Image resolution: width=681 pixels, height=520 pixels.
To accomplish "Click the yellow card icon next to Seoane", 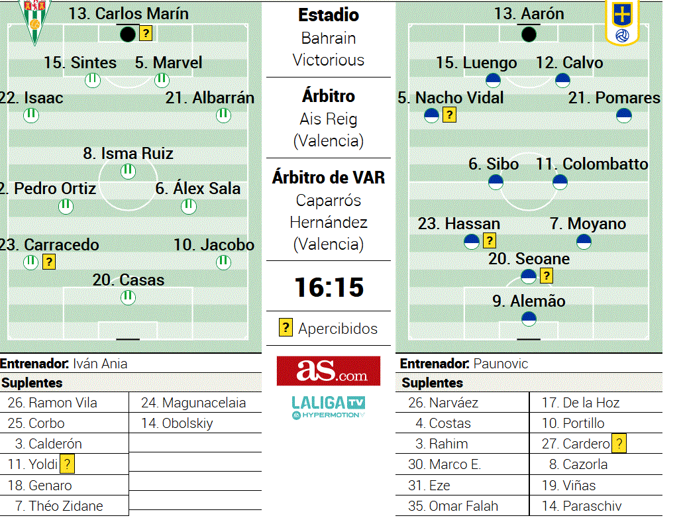I will 547,276.
